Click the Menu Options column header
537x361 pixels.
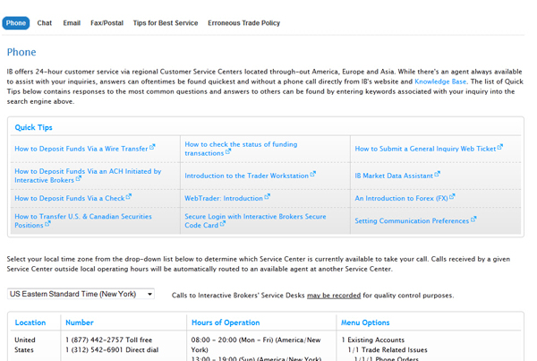[365, 322]
